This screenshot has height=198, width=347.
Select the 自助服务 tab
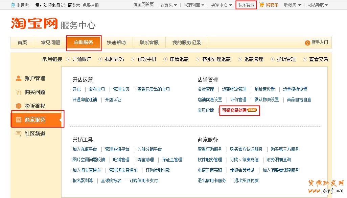pyautogui.click(x=84, y=43)
